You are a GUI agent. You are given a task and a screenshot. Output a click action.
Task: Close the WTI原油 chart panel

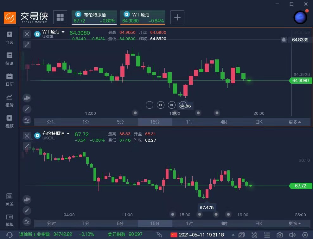27,34
